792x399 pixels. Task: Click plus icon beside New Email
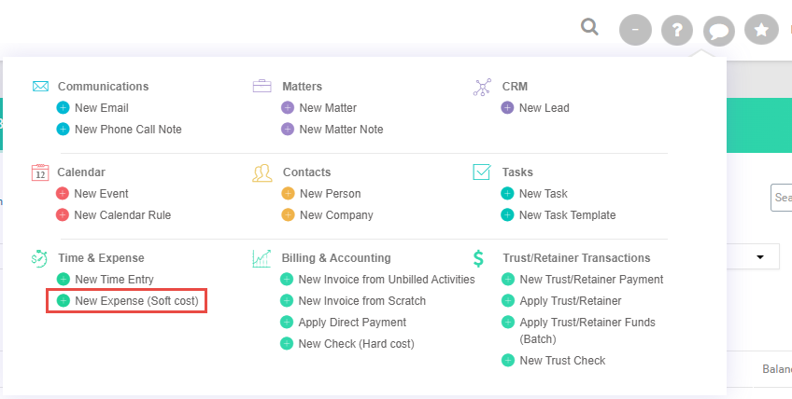coord(64,108)
